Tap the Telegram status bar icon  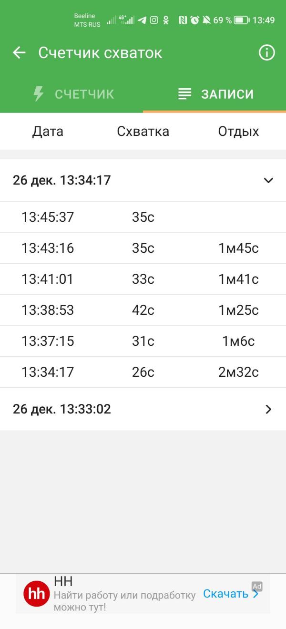tap(142, 20)
